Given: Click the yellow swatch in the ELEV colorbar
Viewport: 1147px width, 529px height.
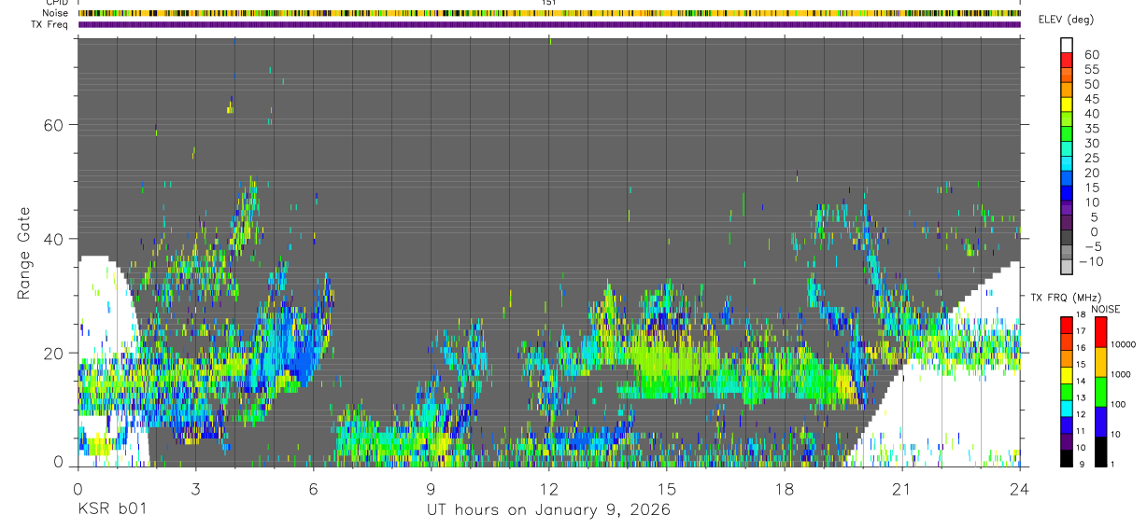Looking at the screenshot, I should click(1067, 106).
